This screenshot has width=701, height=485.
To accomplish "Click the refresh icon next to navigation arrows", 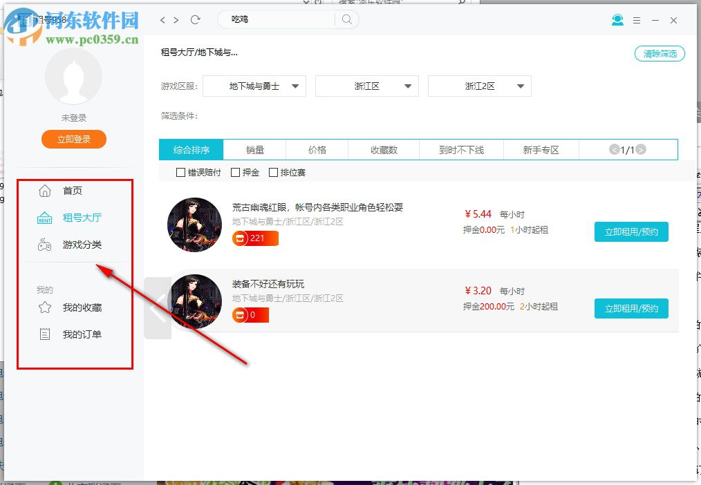I will click(196, 19).
